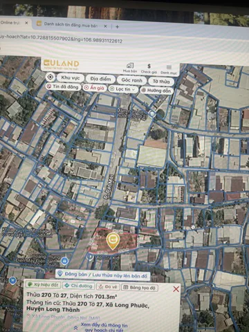This screenshot has width=249, height=332.
Task: Close the Online browser tab
Action: (x=26, y=23)
